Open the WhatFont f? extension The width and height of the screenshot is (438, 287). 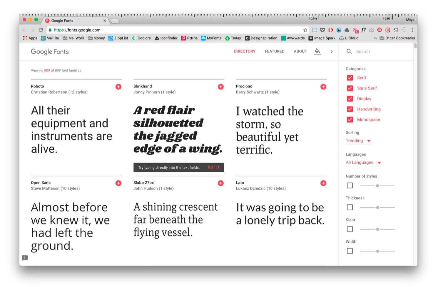[x=363, y=30]
